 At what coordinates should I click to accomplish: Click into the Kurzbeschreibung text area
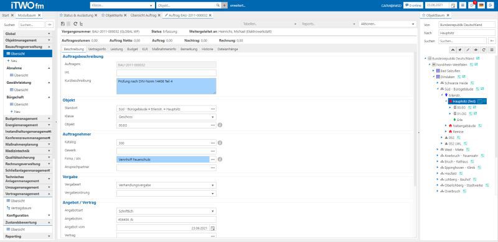pyautogui.click(x=166, y=86)
